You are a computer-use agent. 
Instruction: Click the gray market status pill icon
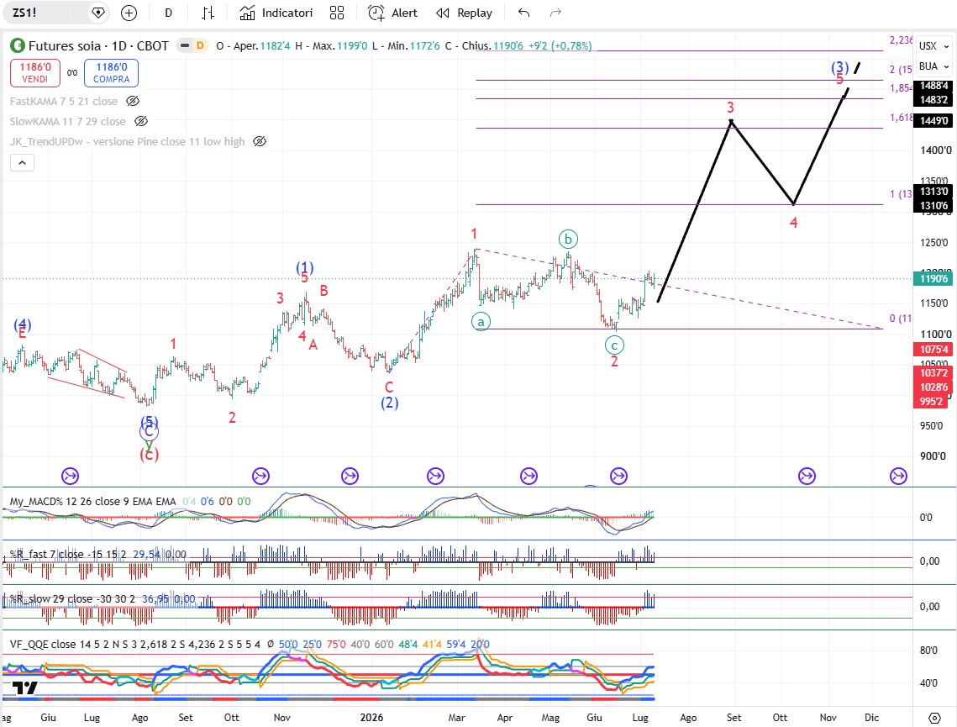pyautogui.click(x=184, y=45)
